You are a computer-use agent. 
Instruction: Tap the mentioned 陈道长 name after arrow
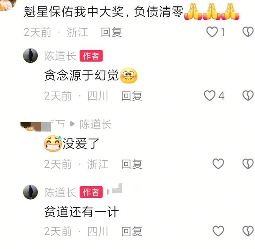point(96,124)
